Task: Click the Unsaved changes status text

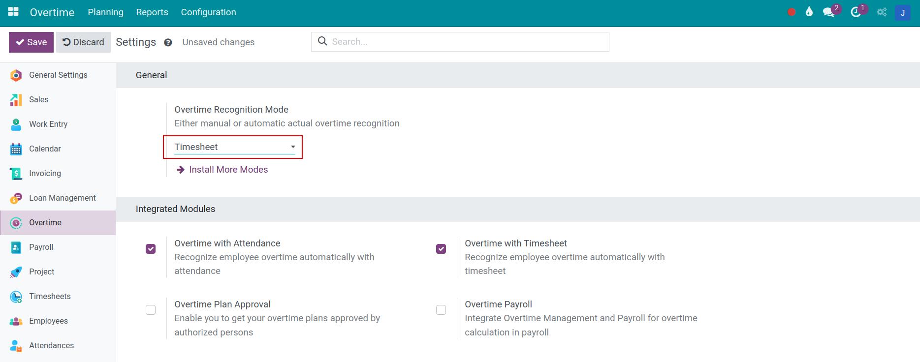Action: point(219,42)
